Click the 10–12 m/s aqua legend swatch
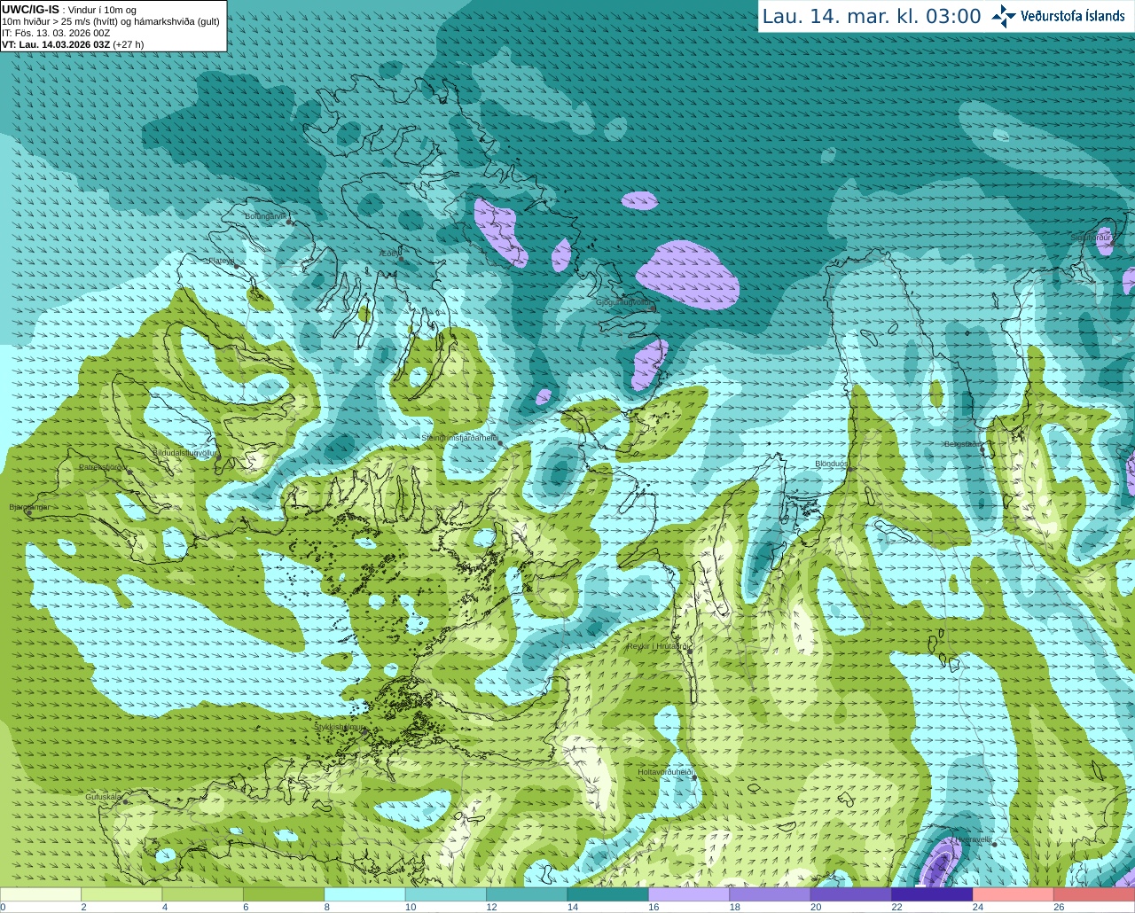This screenshot has height=913, width=1135. click(x=446, y=894)
